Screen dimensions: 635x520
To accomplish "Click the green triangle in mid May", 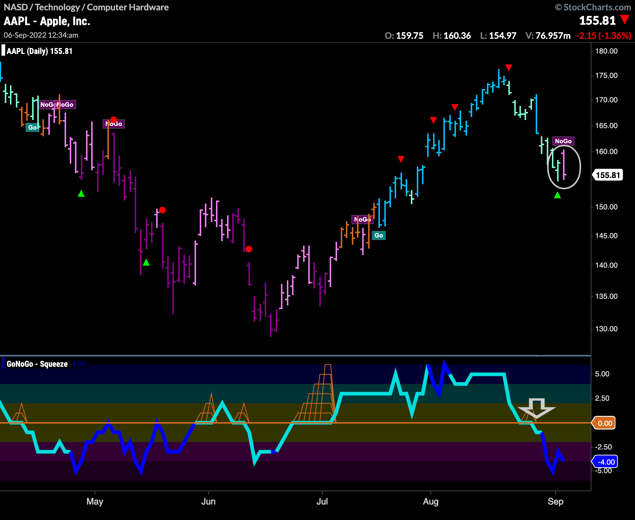I will tap(146, 262).
